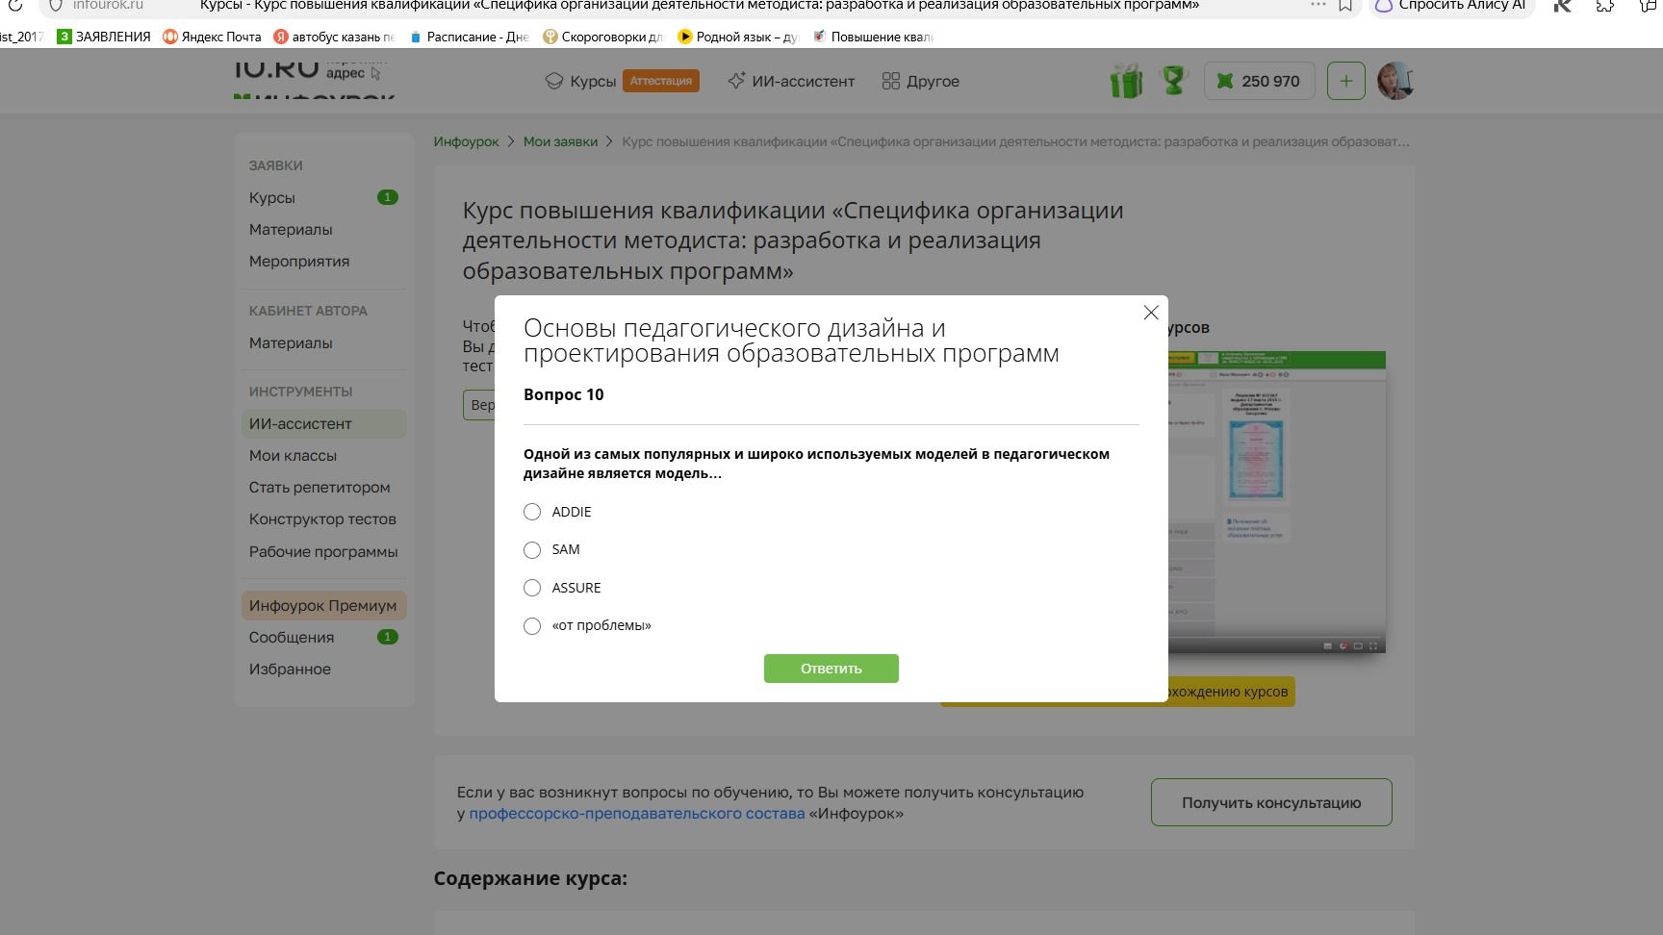Open Мероприятия in the sidebar
Viewport: 1663px width, 935px height.
click(299, 261)
